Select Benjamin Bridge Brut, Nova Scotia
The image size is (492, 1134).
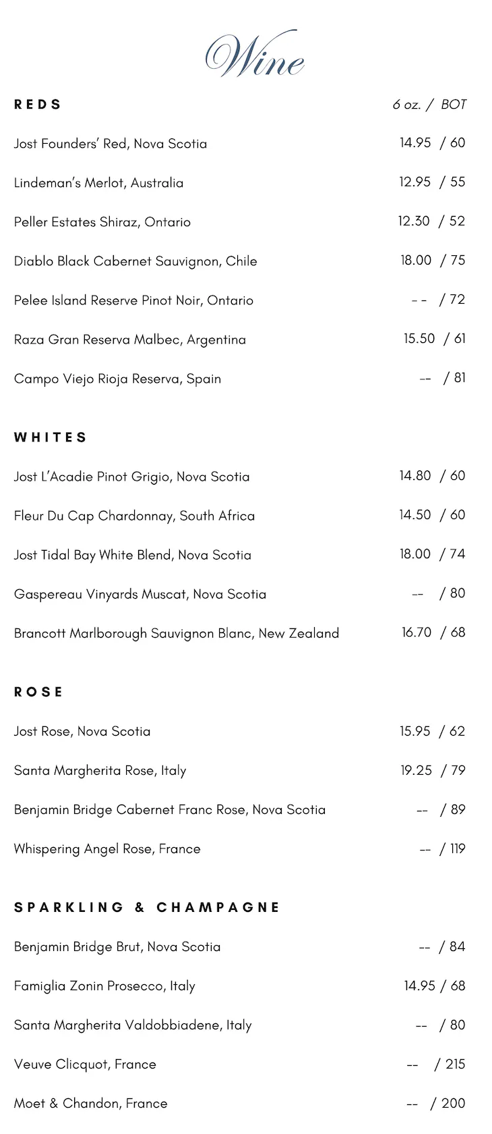(117, 946)
